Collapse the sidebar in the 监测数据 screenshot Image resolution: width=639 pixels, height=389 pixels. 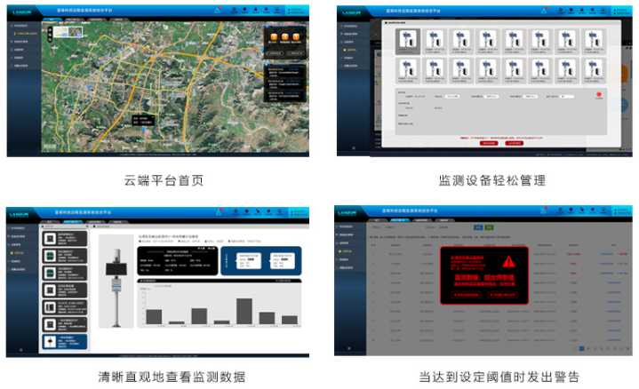pyautogui.click(x=21, y=350)
